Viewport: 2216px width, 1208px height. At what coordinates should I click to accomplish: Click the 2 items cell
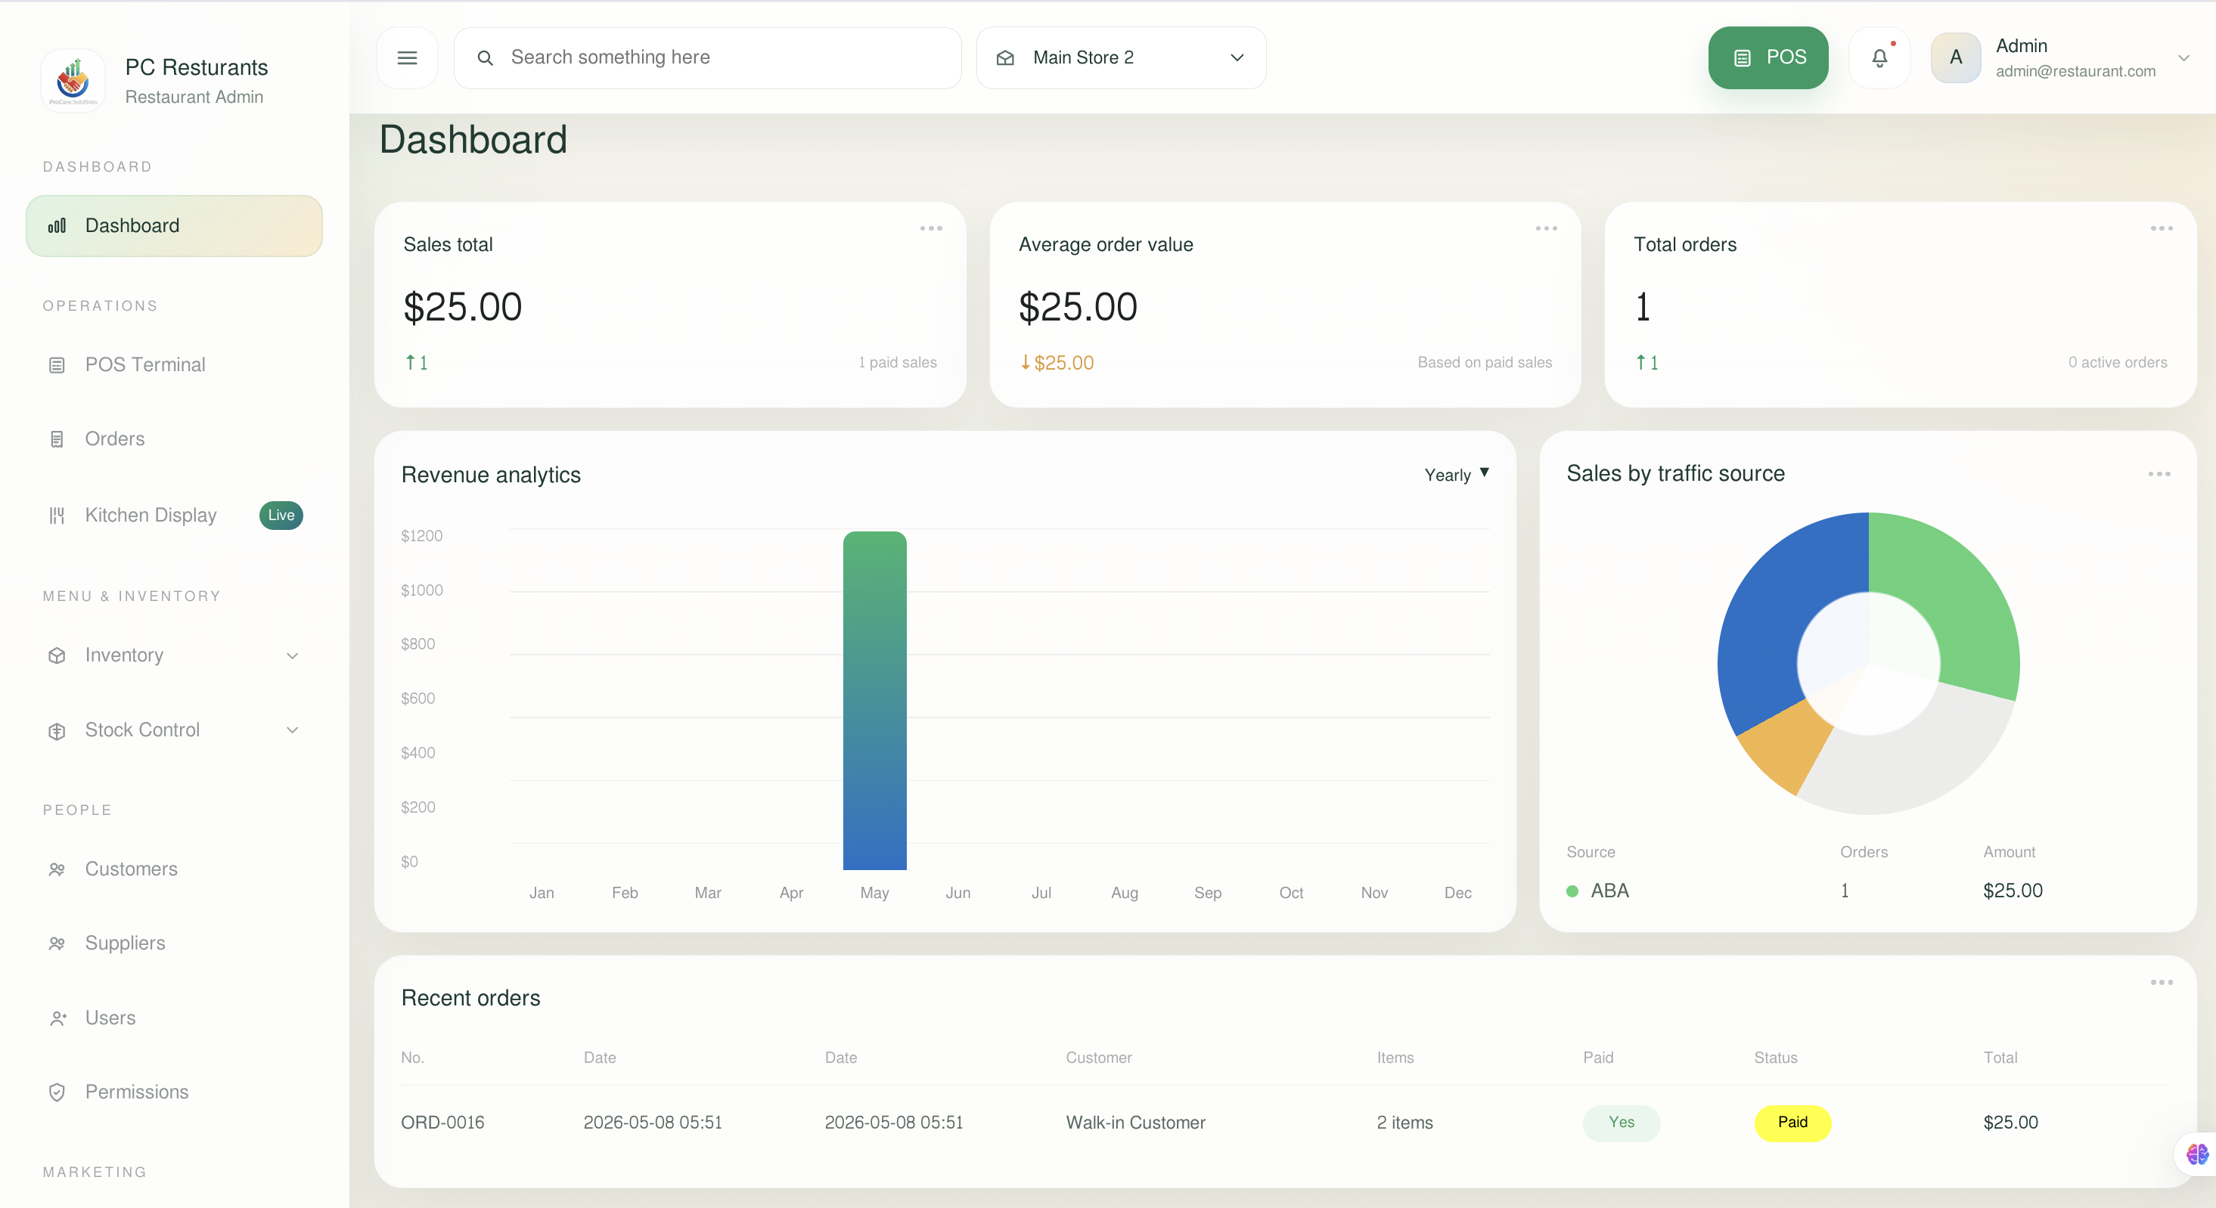1404,1123
